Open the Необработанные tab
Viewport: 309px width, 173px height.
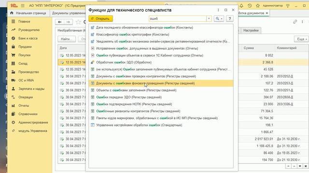coord(71,30)
